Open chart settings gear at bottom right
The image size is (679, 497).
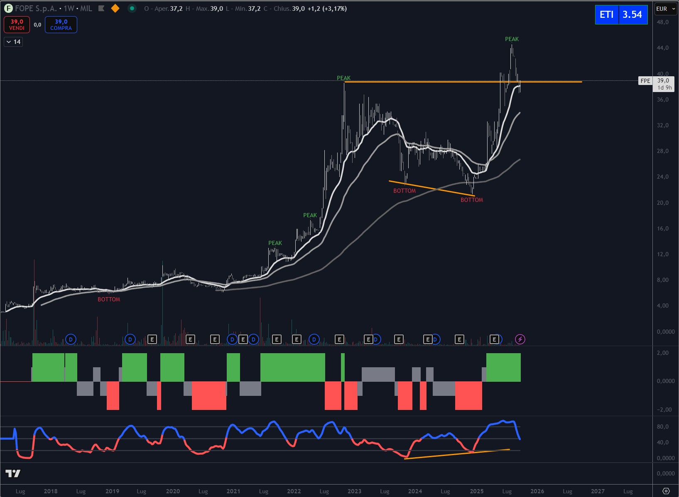[x=666, y=491]
